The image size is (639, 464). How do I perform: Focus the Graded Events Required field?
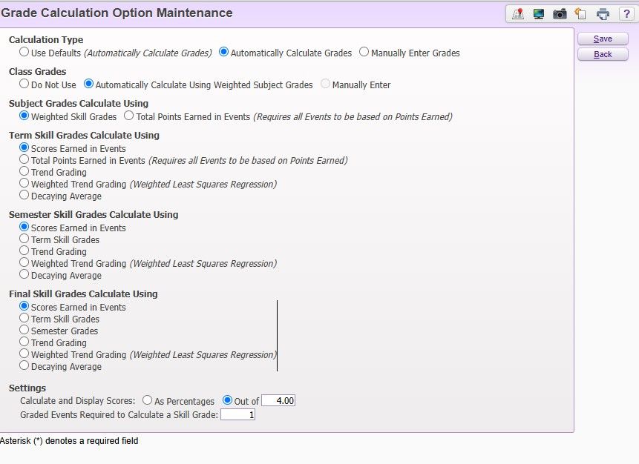click(237, 415)
